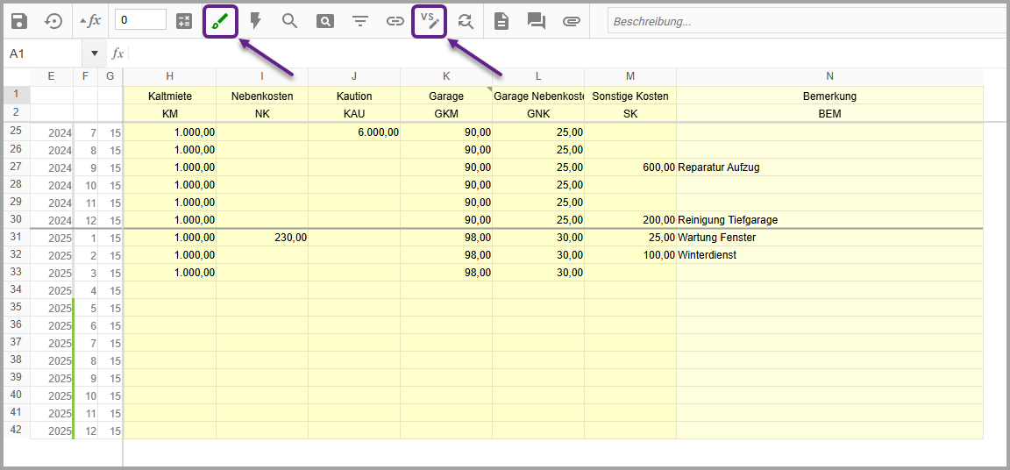Click the calculator icon in toolbar
The width and height of the screenshot is (1010, 470).
pos(184,21)
